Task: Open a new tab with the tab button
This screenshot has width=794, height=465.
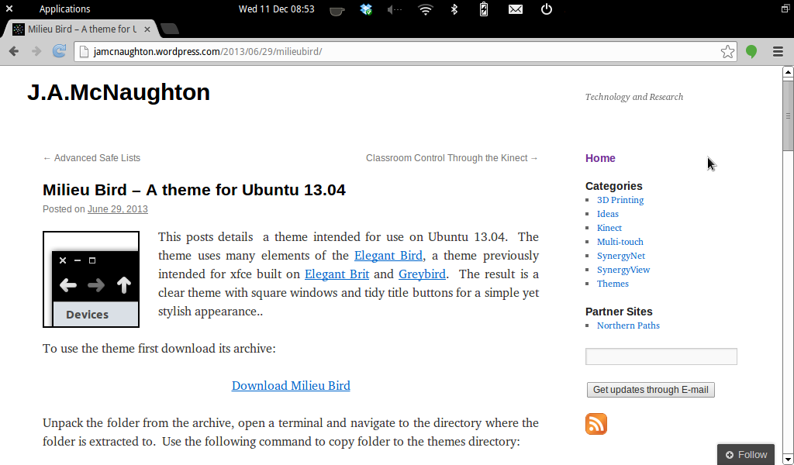Action: 170,29
